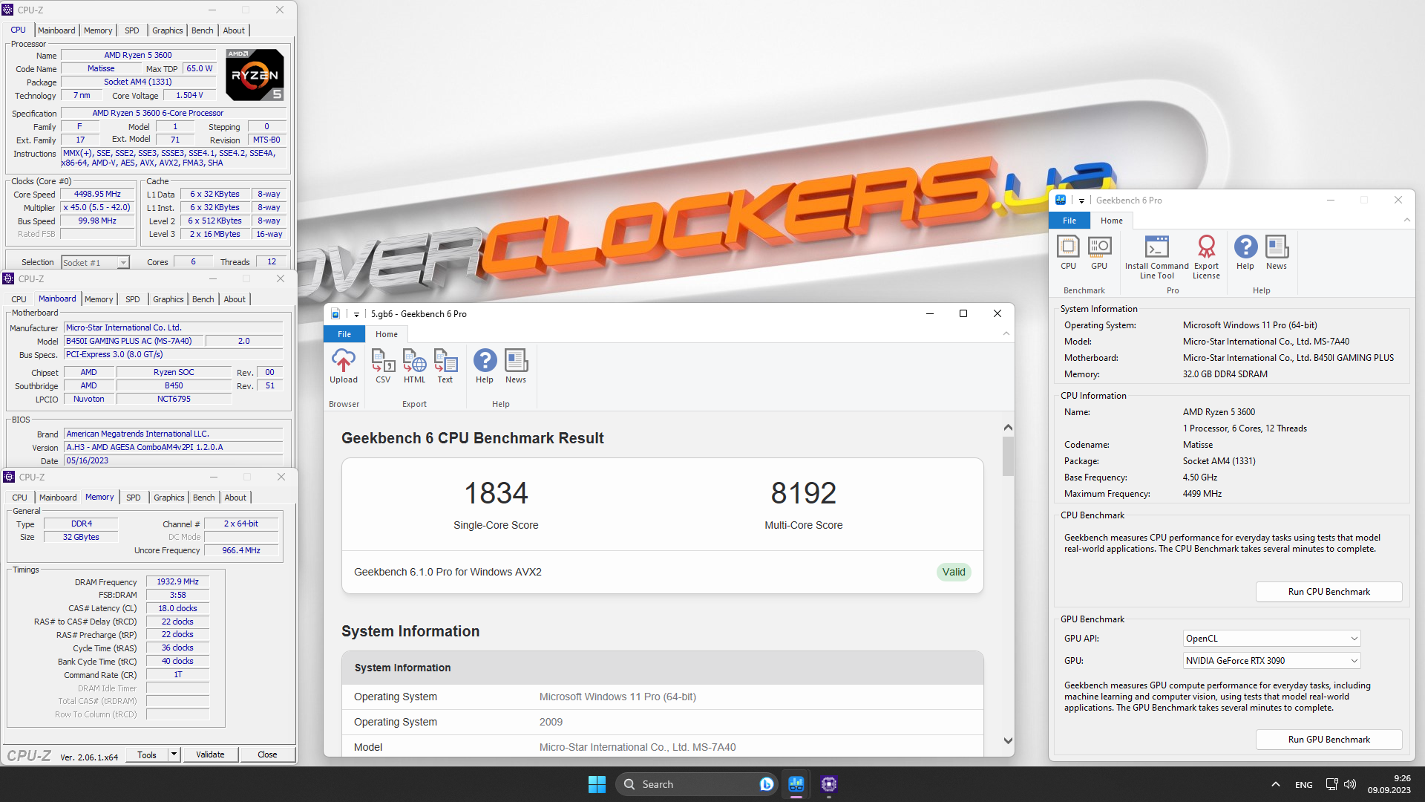Screen dimensions: 1425x802
Task: Click Bing icon in taskbar search
Action: pos(767,784)
